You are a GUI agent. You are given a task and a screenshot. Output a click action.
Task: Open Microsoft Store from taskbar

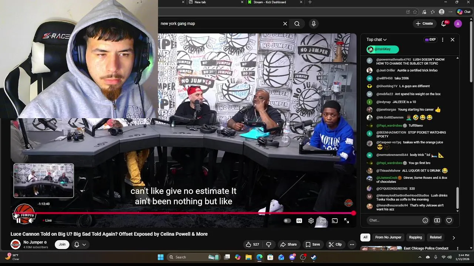pos(270,257)
